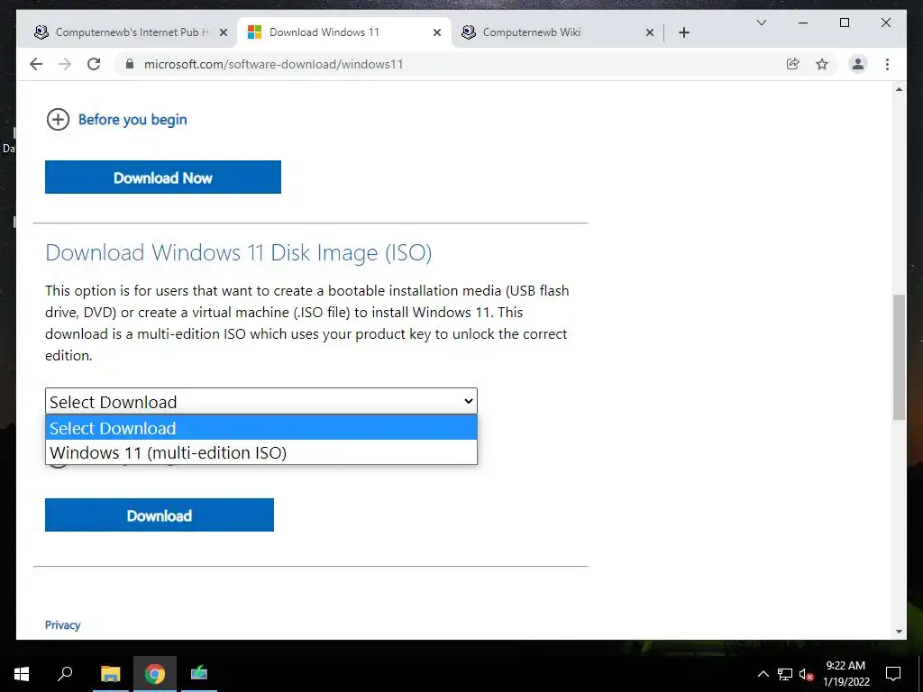The width and height of the screenshot is (923, 692).
Task: Click the muted volume tray icon
Action: tap(806, 674)
